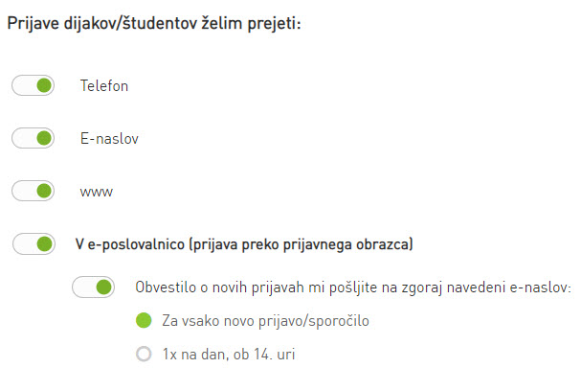Viewport: 581px width, 368px height.
Task: Toggle the V e-poslovalnico switch
Action: coord(34,243)
